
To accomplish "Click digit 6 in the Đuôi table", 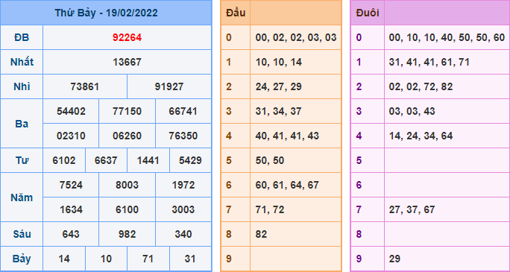I will click(x=359, y=186).
